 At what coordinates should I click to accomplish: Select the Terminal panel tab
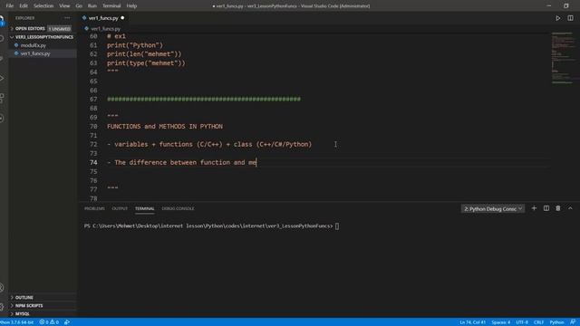click(145, 208)
